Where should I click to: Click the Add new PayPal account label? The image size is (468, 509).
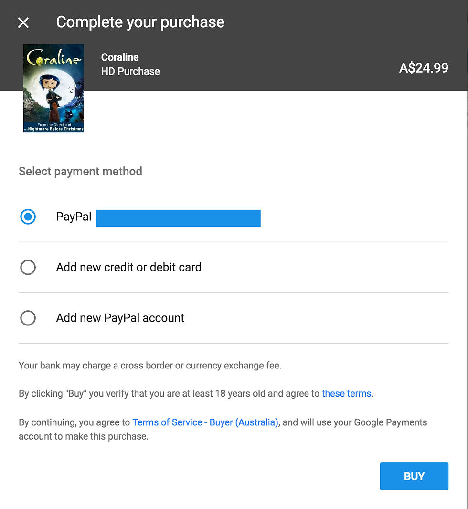click(120, 318)
